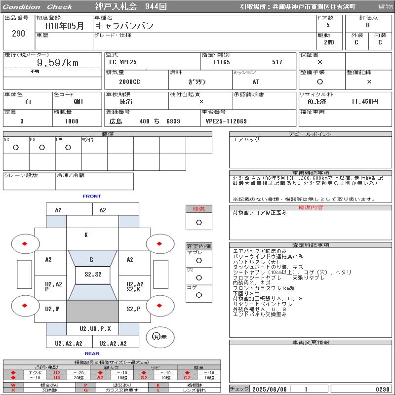The image size is (395, 395).
Task: Click the コゲ interior burn circle
Action: (199, 295)
